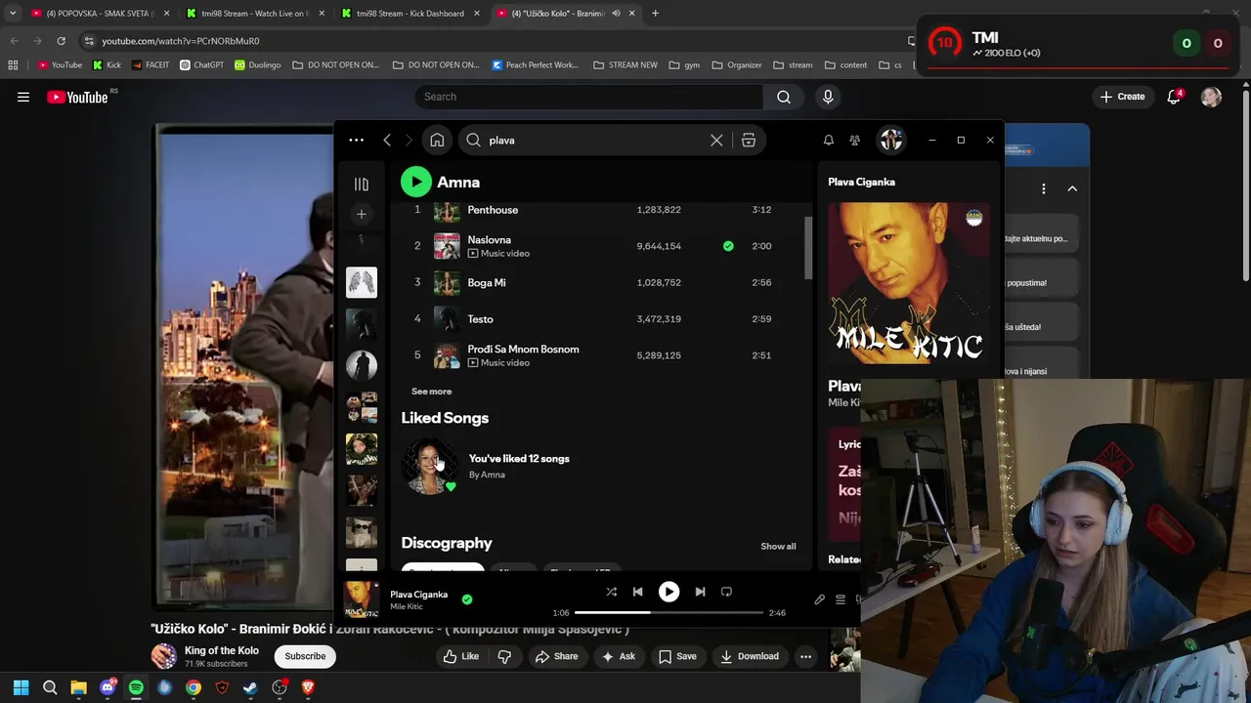The height and width of the screenshot is (703, 1251).
Task: Open the Browse icon in Spotify search bar
Action: point(749,140)
